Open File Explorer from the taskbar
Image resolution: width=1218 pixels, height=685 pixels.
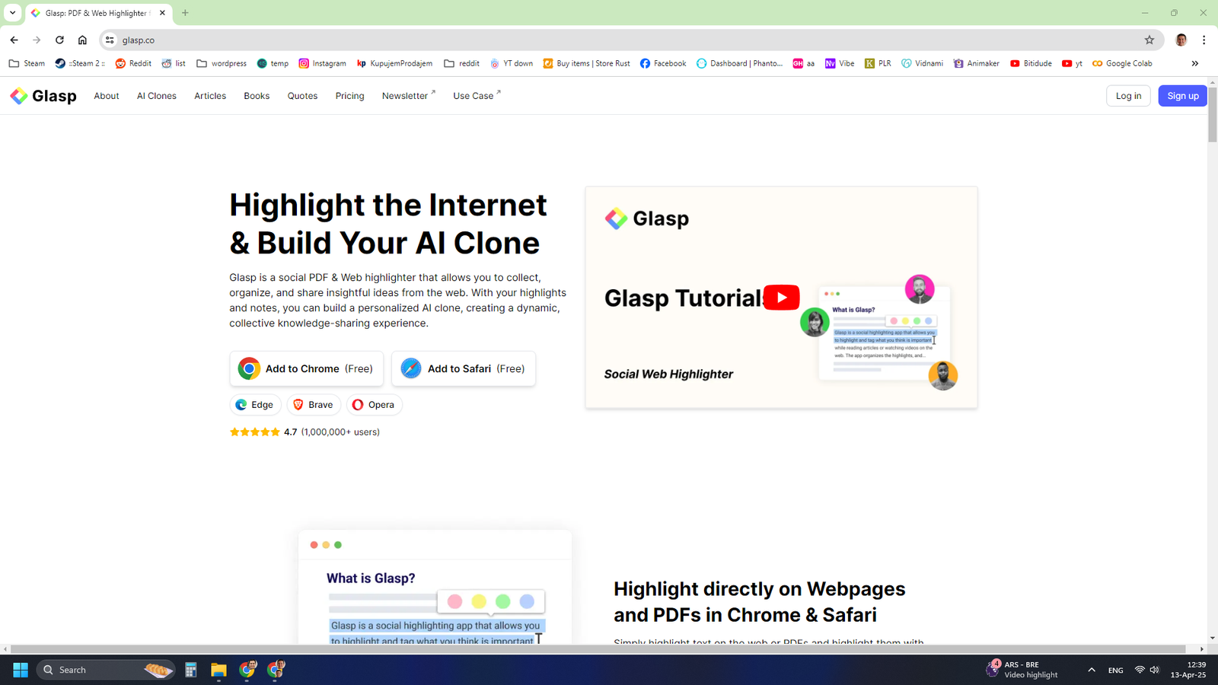tap(218, 670)
